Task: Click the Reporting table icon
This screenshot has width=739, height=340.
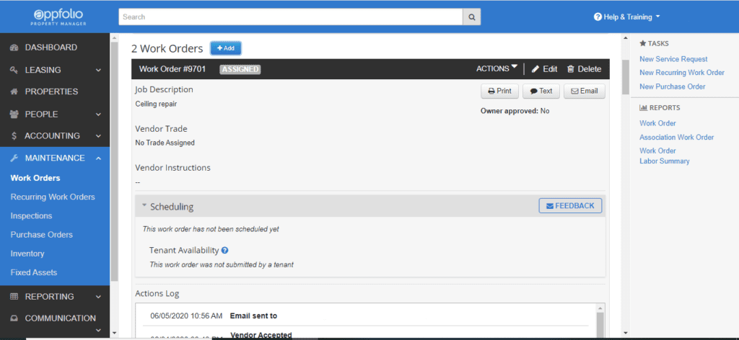Action: [14, 297]
